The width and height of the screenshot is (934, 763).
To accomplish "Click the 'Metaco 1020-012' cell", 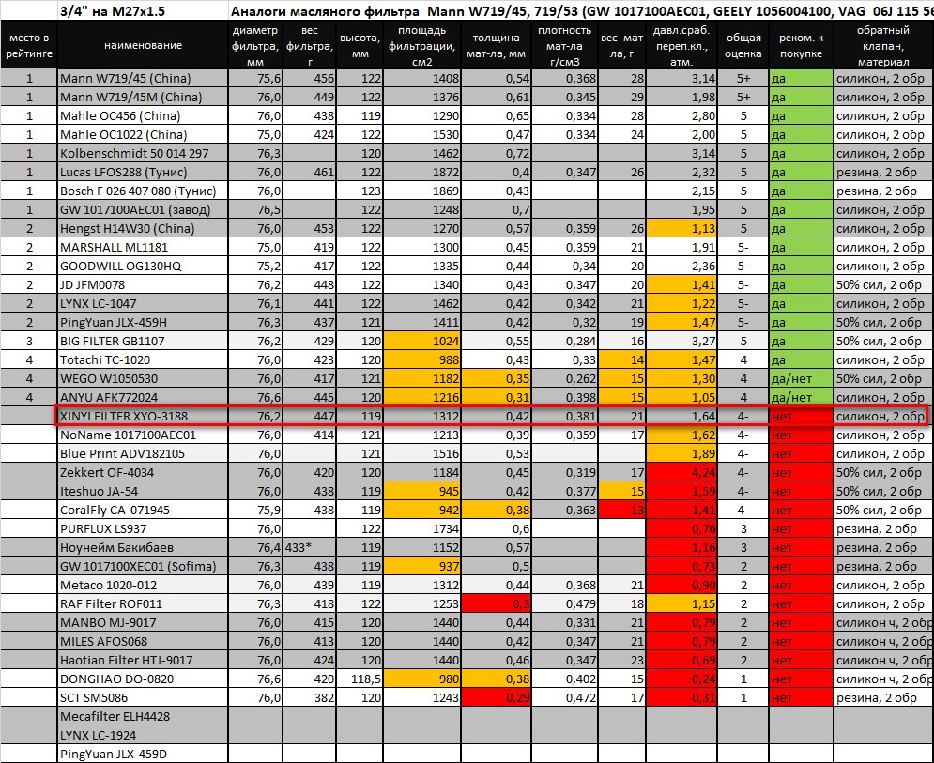I will 143,585.
